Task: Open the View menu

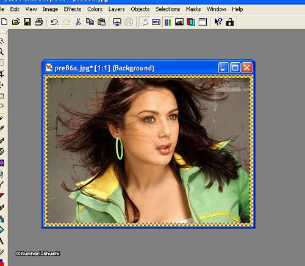Action: click(x=31, y=9)
